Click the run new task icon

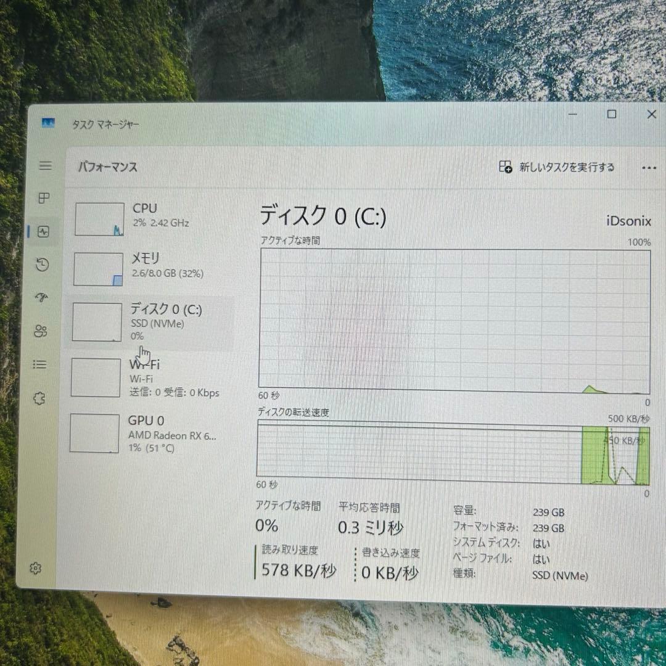pos(506,167)
